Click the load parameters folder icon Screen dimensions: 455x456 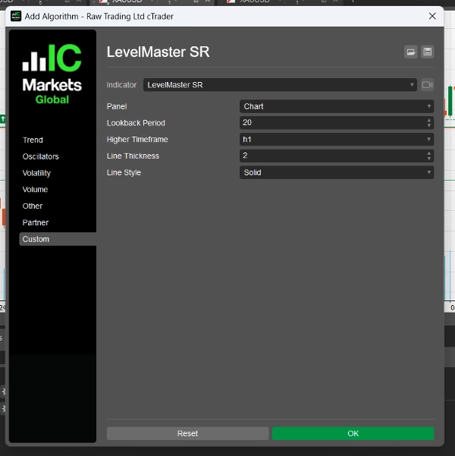pos(411,52)
